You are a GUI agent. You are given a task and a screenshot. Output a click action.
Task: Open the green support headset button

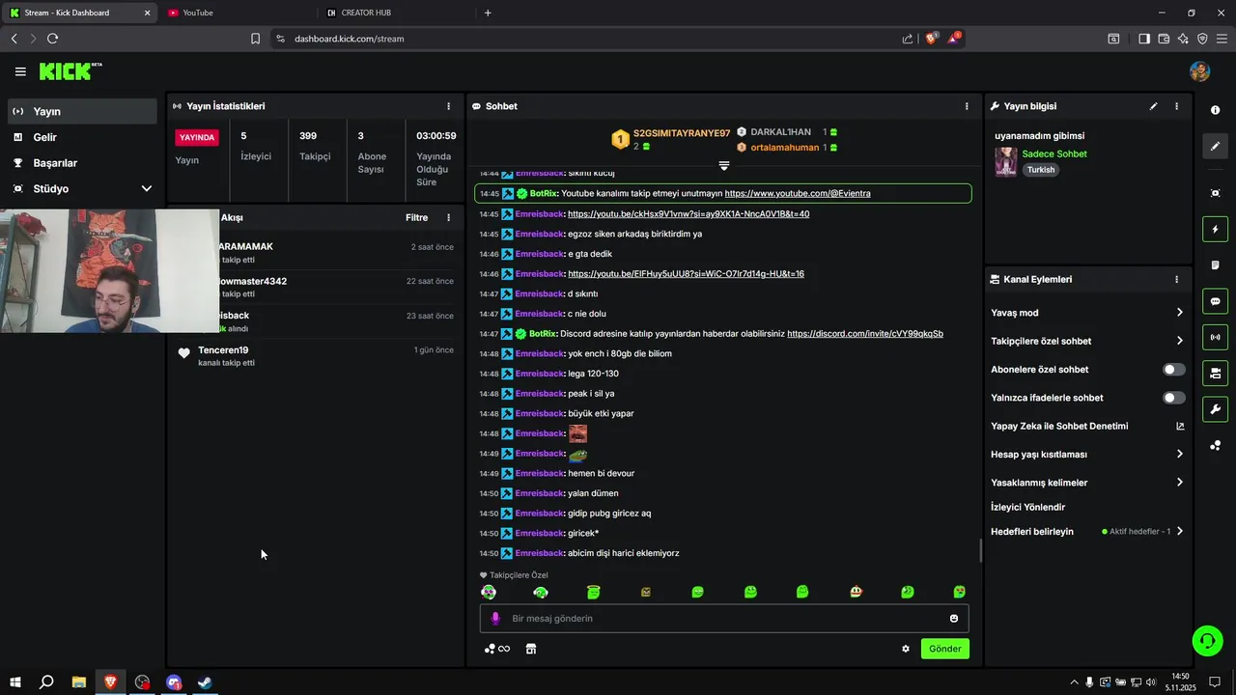1206,640
